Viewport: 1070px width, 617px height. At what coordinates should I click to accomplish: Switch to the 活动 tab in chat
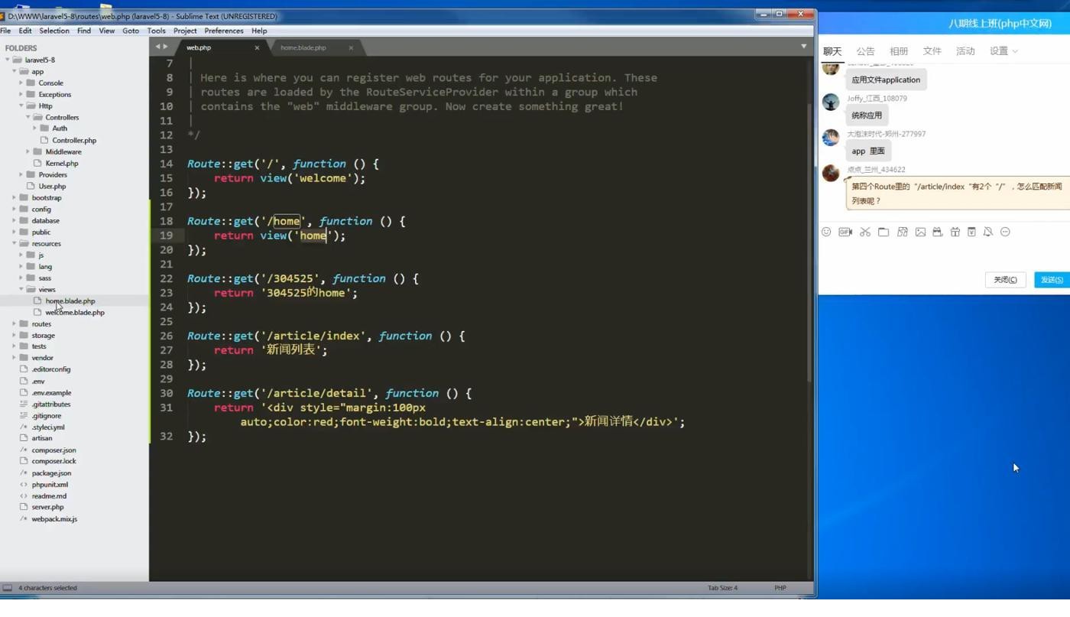tap(965, 51)
